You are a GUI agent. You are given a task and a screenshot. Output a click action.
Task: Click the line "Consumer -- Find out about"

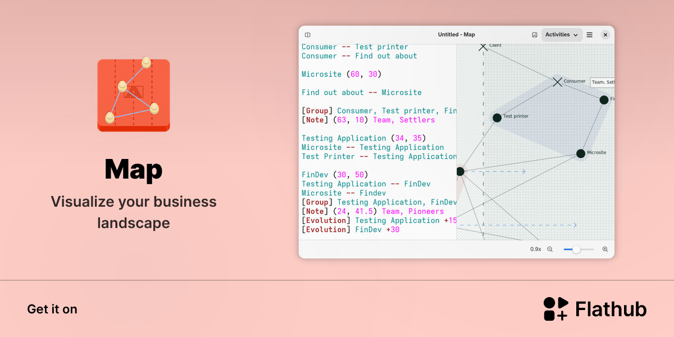[359, 56]
